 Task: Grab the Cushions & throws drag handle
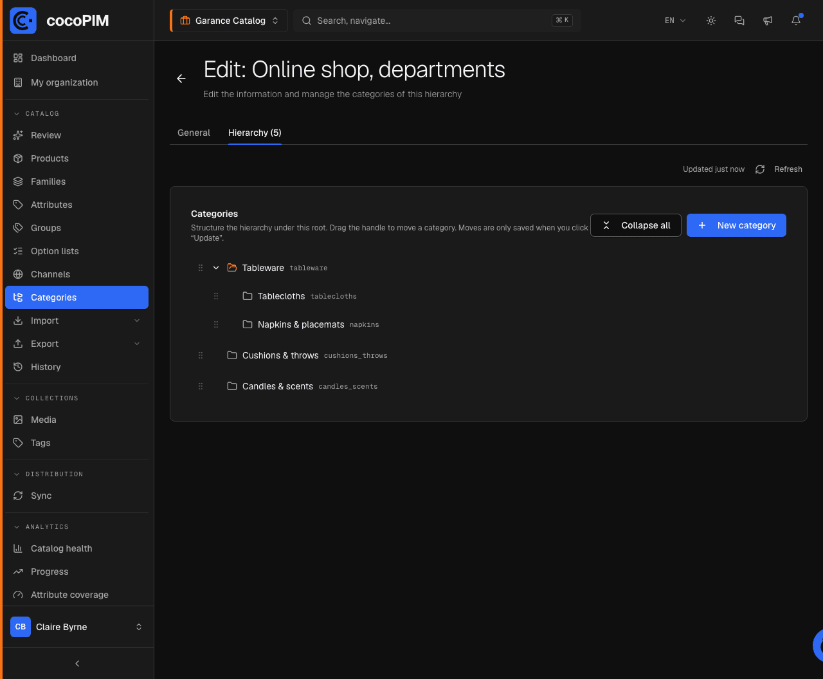click(x=201, y=355)
